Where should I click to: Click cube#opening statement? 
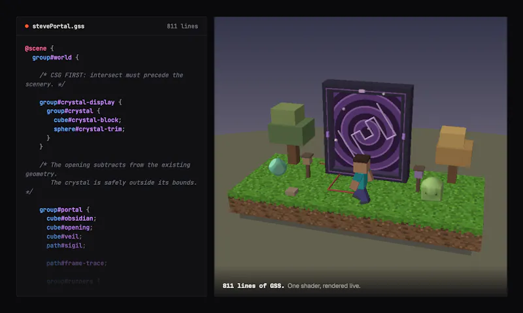[70, 227]
